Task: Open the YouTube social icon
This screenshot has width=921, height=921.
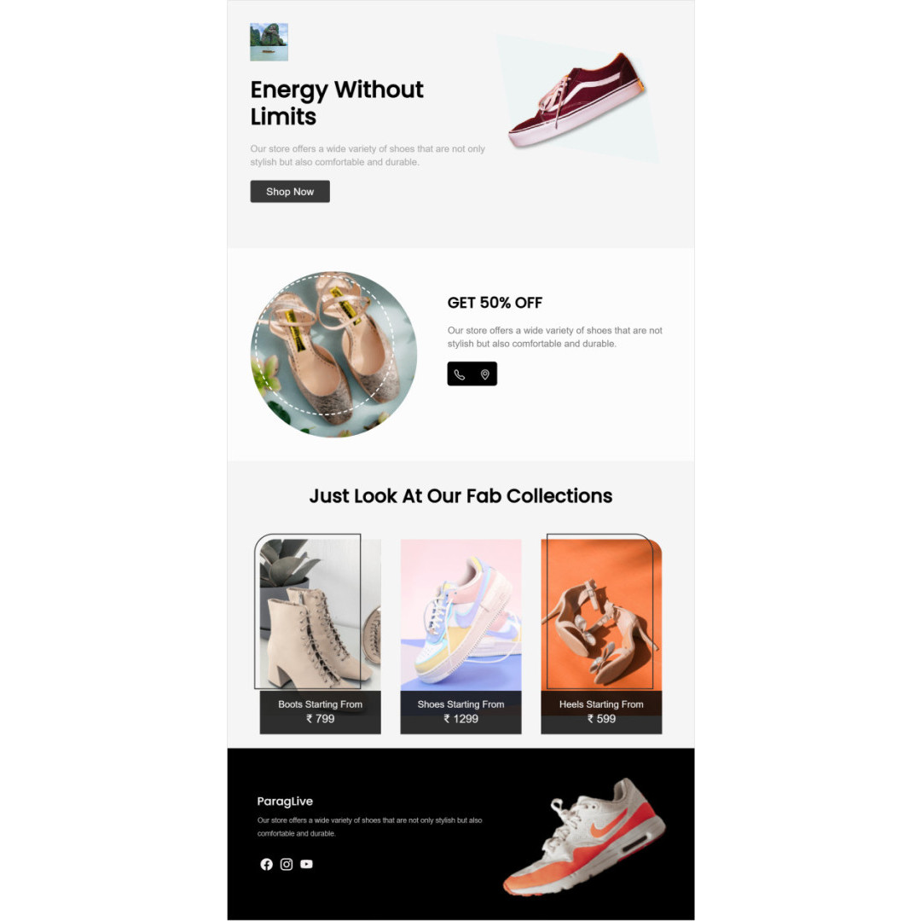Action: [307, 864]
